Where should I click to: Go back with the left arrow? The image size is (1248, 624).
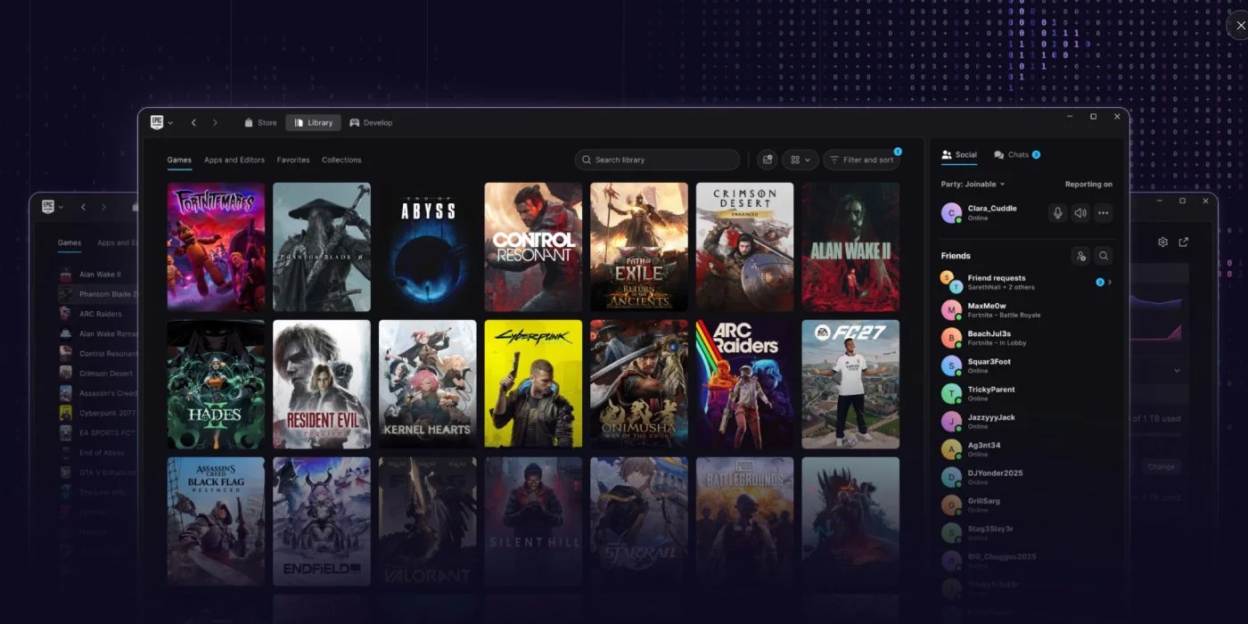pos(193,123)
